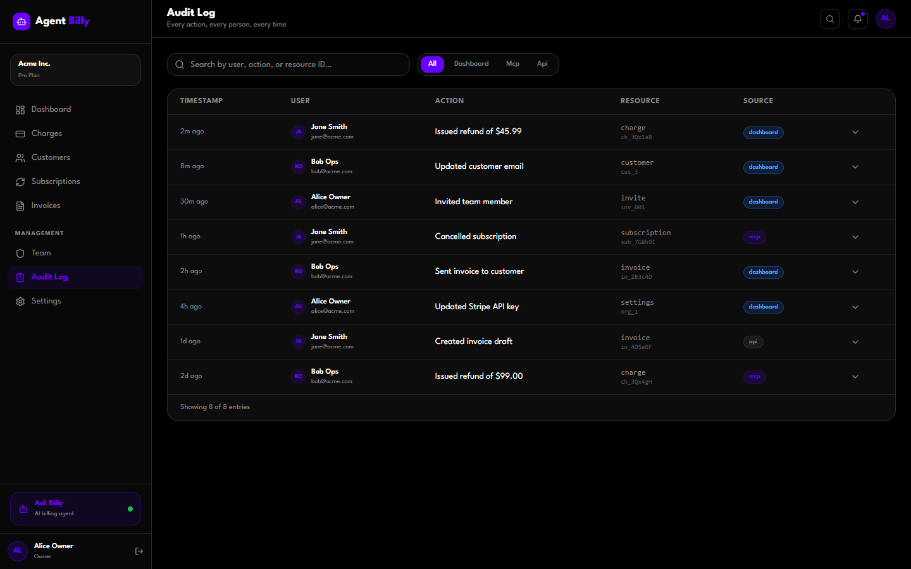The height and width of the screenshot is (569, 911).
Task: Click the logout icon beside Alice Owner
Action: point(139,551)
